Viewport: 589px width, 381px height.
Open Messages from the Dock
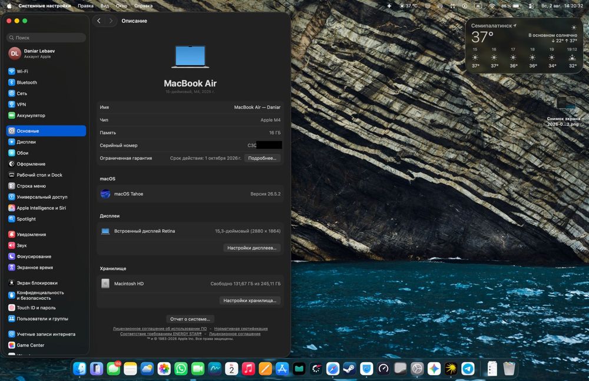click(x=114, y=369)
